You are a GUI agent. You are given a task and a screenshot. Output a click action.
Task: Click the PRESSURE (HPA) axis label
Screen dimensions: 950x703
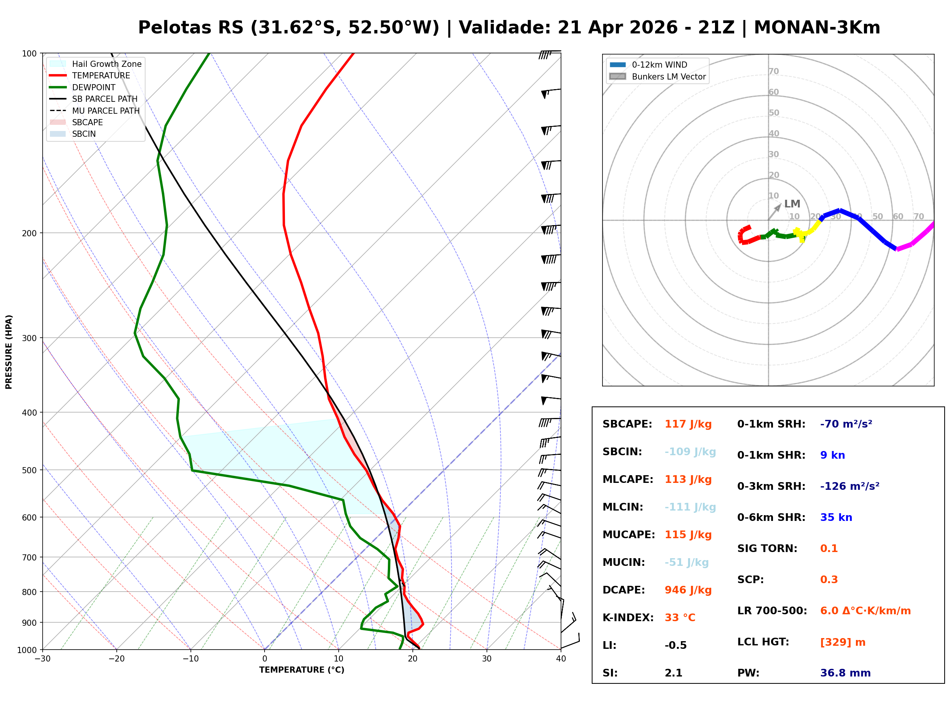(x=9, y=352)
